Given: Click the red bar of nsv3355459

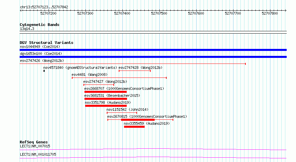Looking at the screenshot, I should point(134,127).
